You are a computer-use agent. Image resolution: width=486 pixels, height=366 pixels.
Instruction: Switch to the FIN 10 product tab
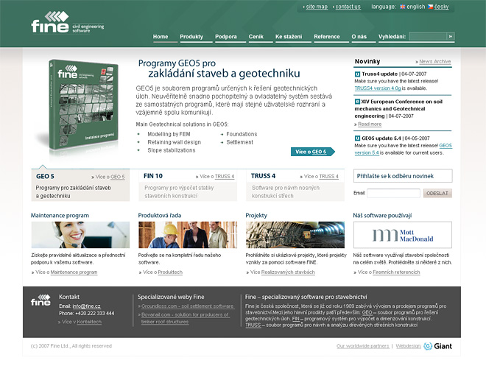(153, 177)
